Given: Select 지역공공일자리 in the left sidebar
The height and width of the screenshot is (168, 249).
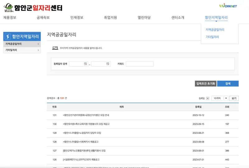Looking at the screenshot, I should [x=22, y=44].
